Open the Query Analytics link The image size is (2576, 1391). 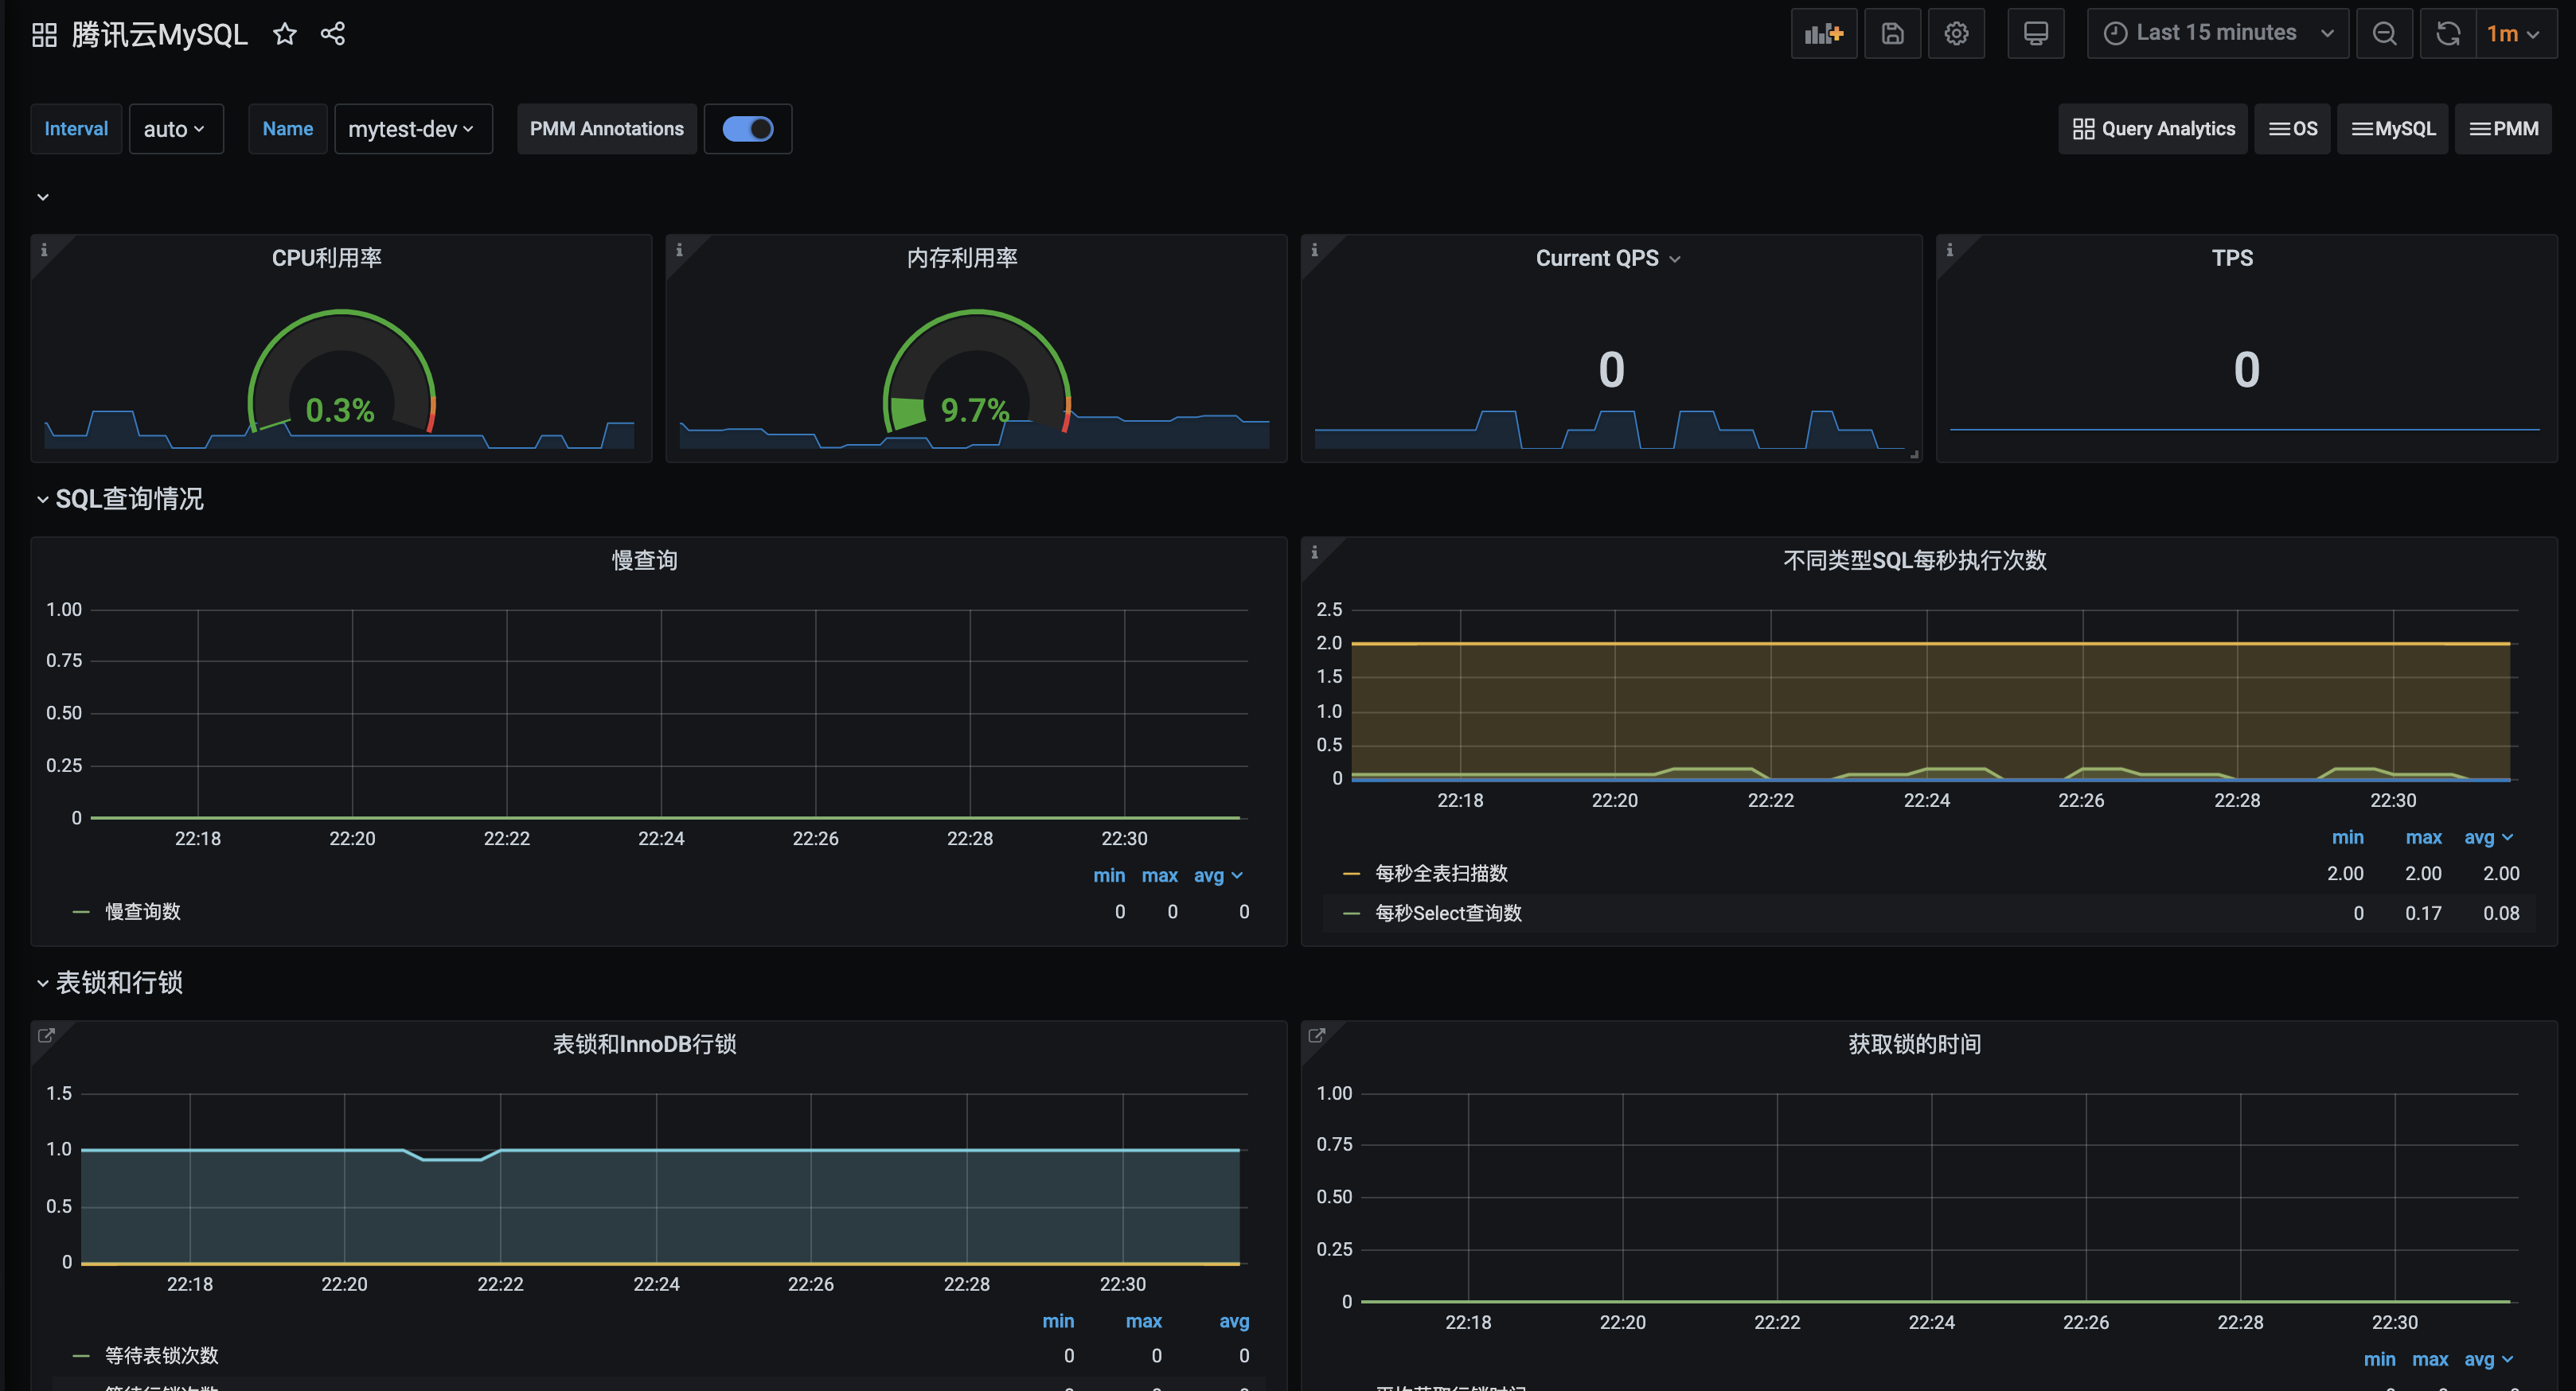(2153, 129)
